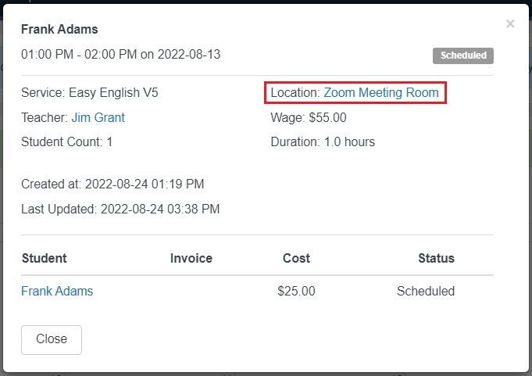532x376 pixels.
Task: Click the Duration: 1.0 hours text
Action: coord(323,141)
